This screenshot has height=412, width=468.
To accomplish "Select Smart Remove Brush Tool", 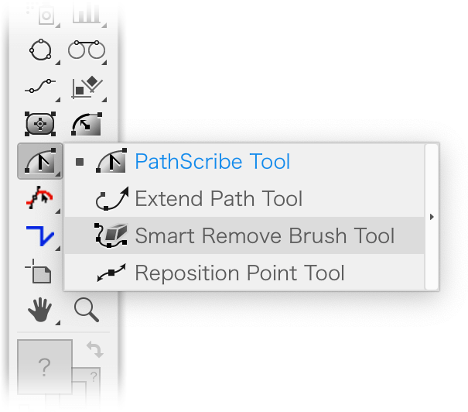I will pos(244,235).
